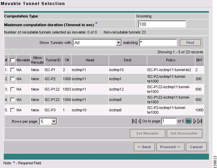Sort by the Policy column header
This screenshot has height=168, width=217.
[171, 60]
